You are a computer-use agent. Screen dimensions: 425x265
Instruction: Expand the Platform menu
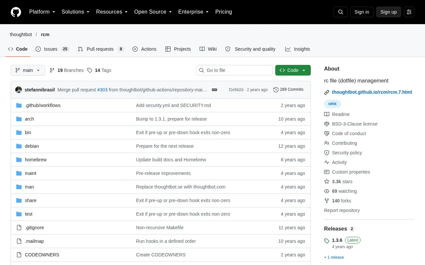[42, 12]
